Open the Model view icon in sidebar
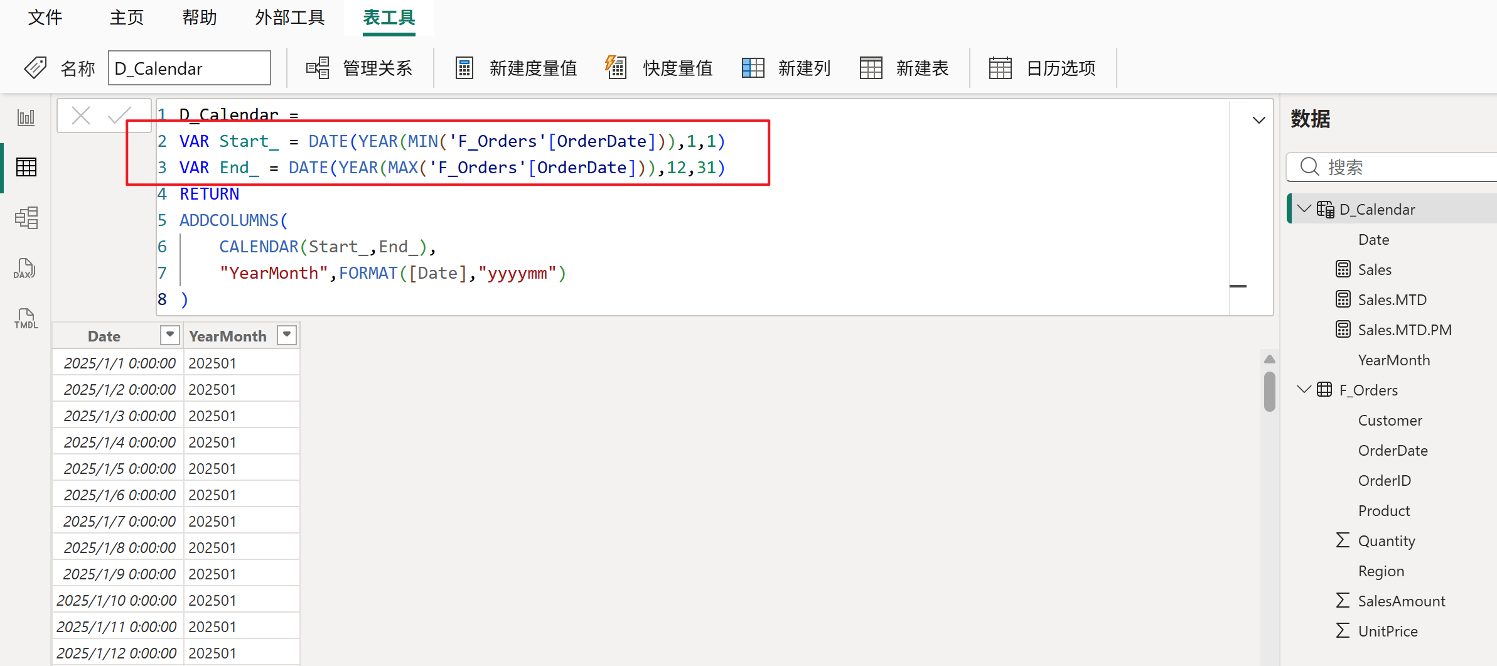1497x666 pixels. pyautogui.click(x=26, y=218)
